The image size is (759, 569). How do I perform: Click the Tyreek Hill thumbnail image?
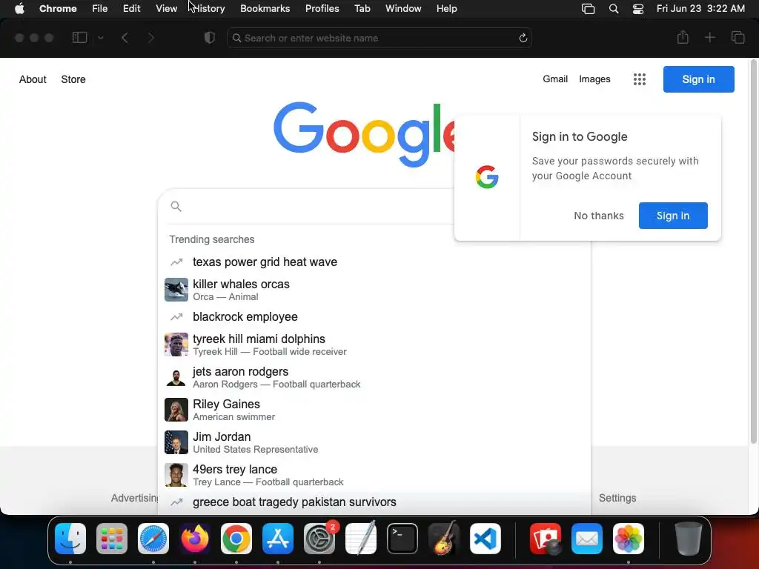click(176, 345)
